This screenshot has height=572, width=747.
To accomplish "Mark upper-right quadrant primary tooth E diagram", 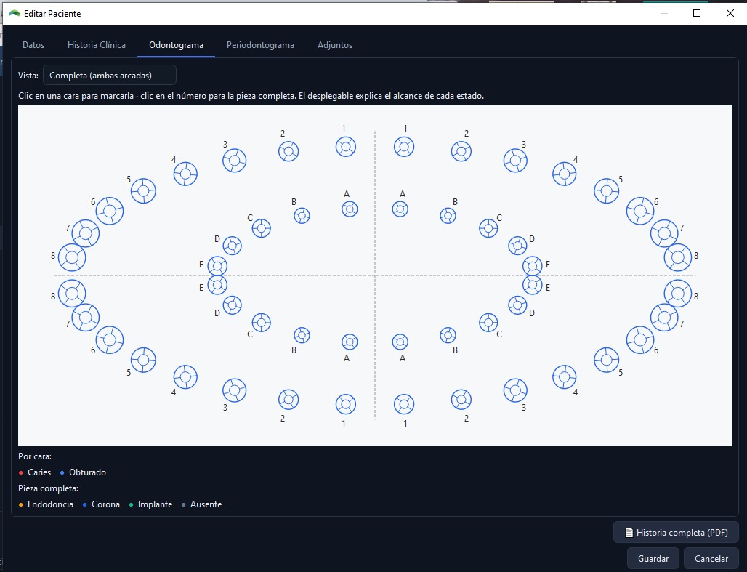I will click(x=533, y=266).
